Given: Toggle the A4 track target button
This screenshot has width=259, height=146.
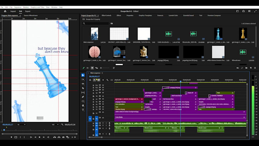Looking at the screenshot, I should [97, 135].
